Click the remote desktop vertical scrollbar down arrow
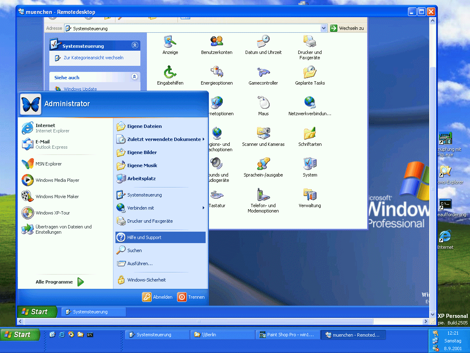The image size is (470, 353). point(432,314)
